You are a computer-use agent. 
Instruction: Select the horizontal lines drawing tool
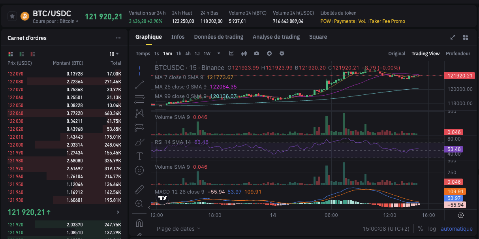coord(139,99)
